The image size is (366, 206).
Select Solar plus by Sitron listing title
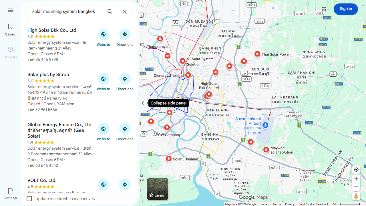point(48,74)
